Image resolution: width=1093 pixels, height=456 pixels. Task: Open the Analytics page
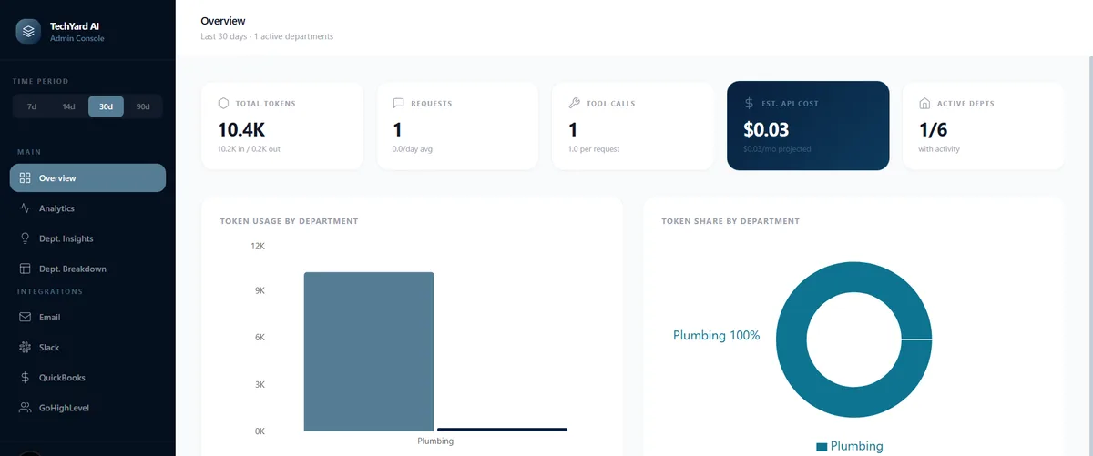coord(87,208)
